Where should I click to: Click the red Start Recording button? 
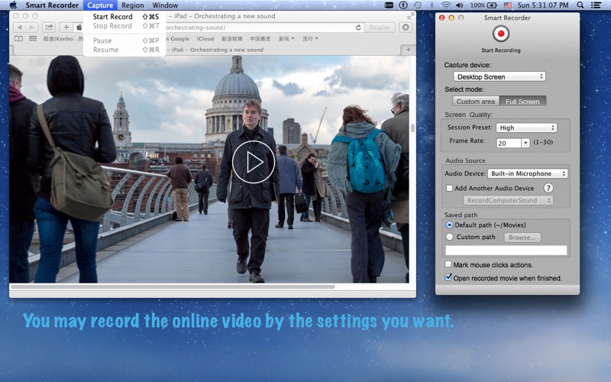(x=502, y=34)
